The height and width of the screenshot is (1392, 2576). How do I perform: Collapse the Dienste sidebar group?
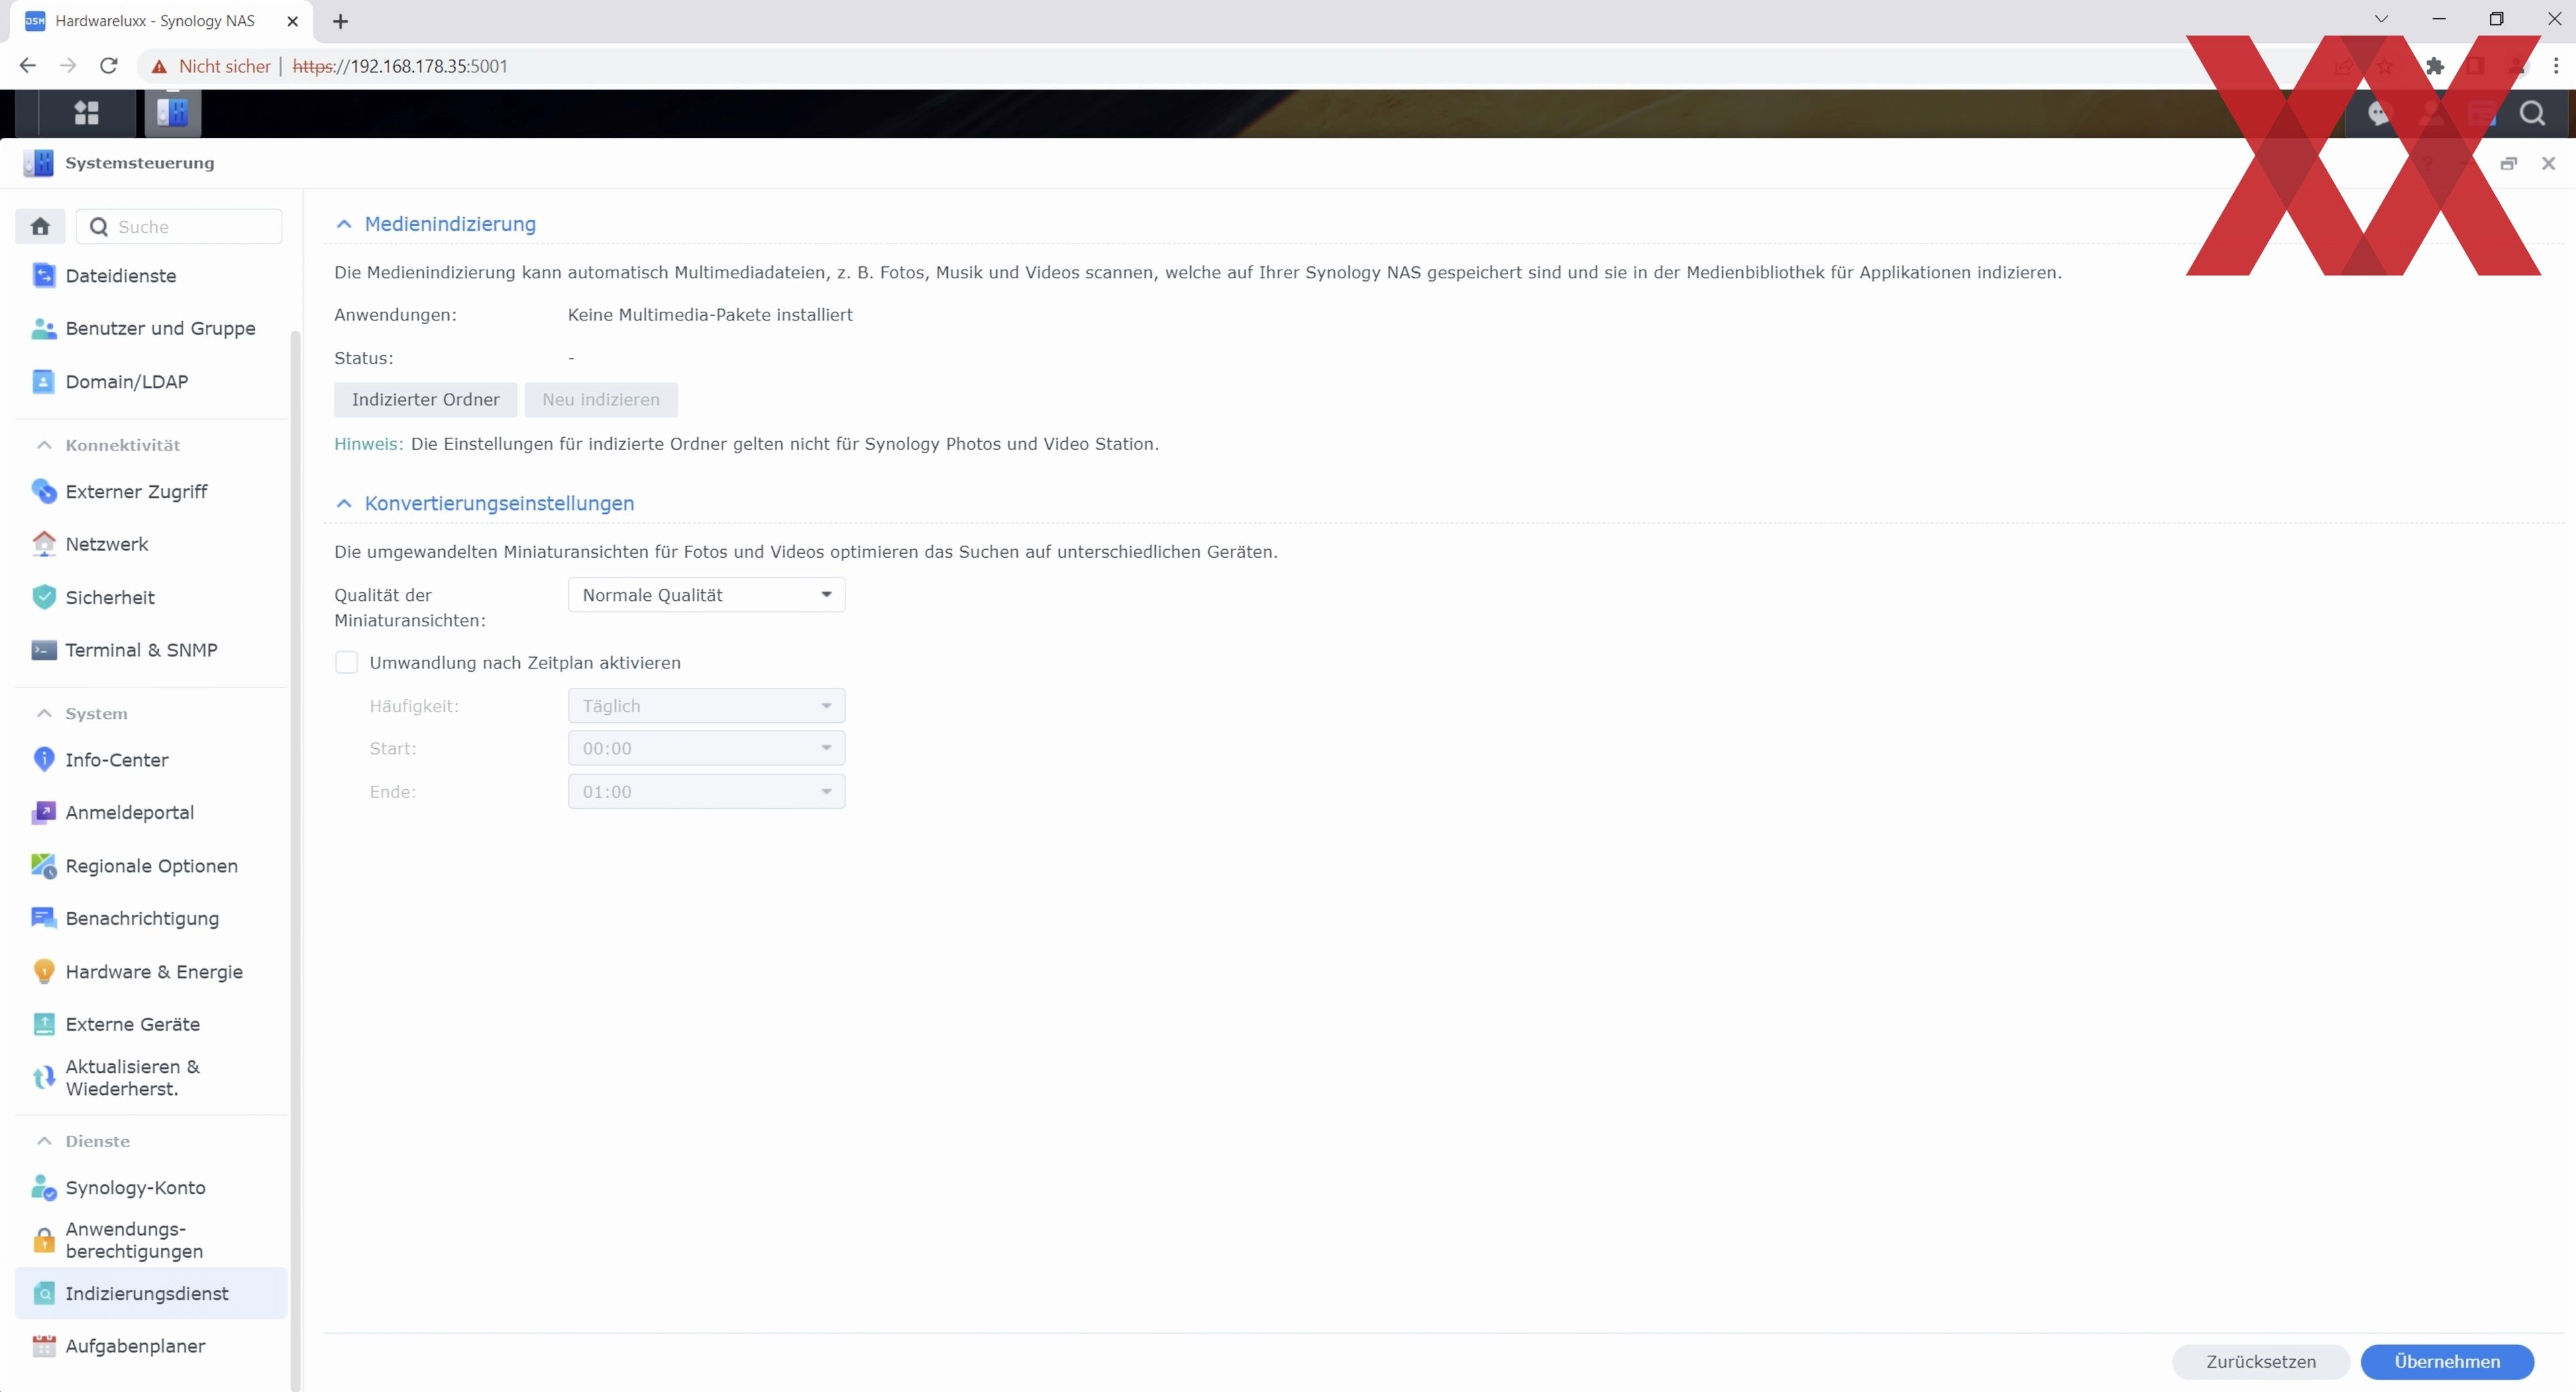point(44,1141)
